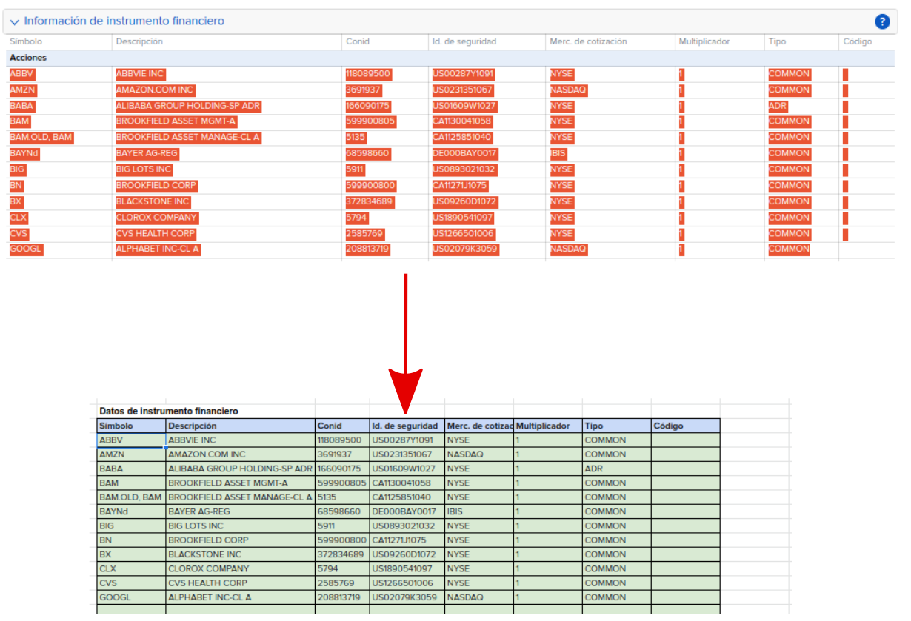
Task: Select the spreadsheet Código header cell
Action: pos(686,426)
